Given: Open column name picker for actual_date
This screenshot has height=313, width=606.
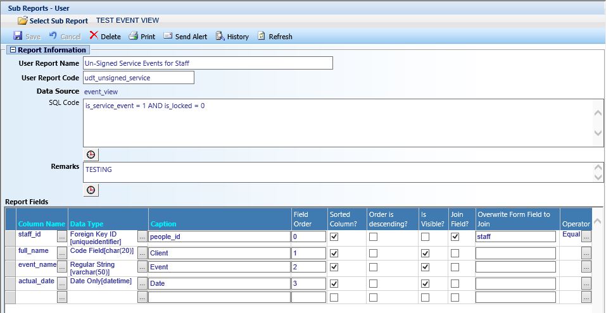Looking at the screenshot, I should [x=62, y=283].
